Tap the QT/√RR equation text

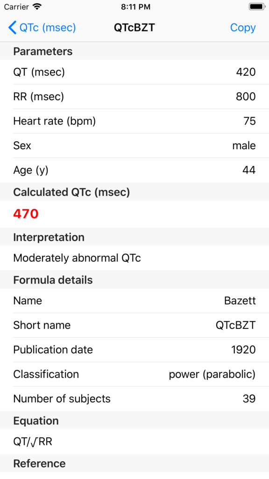33,442
